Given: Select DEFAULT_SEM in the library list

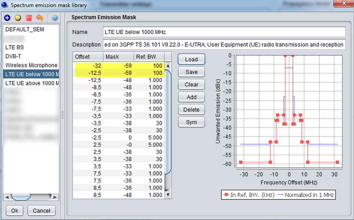Looking at the screenshot, I should click(31, 29).
